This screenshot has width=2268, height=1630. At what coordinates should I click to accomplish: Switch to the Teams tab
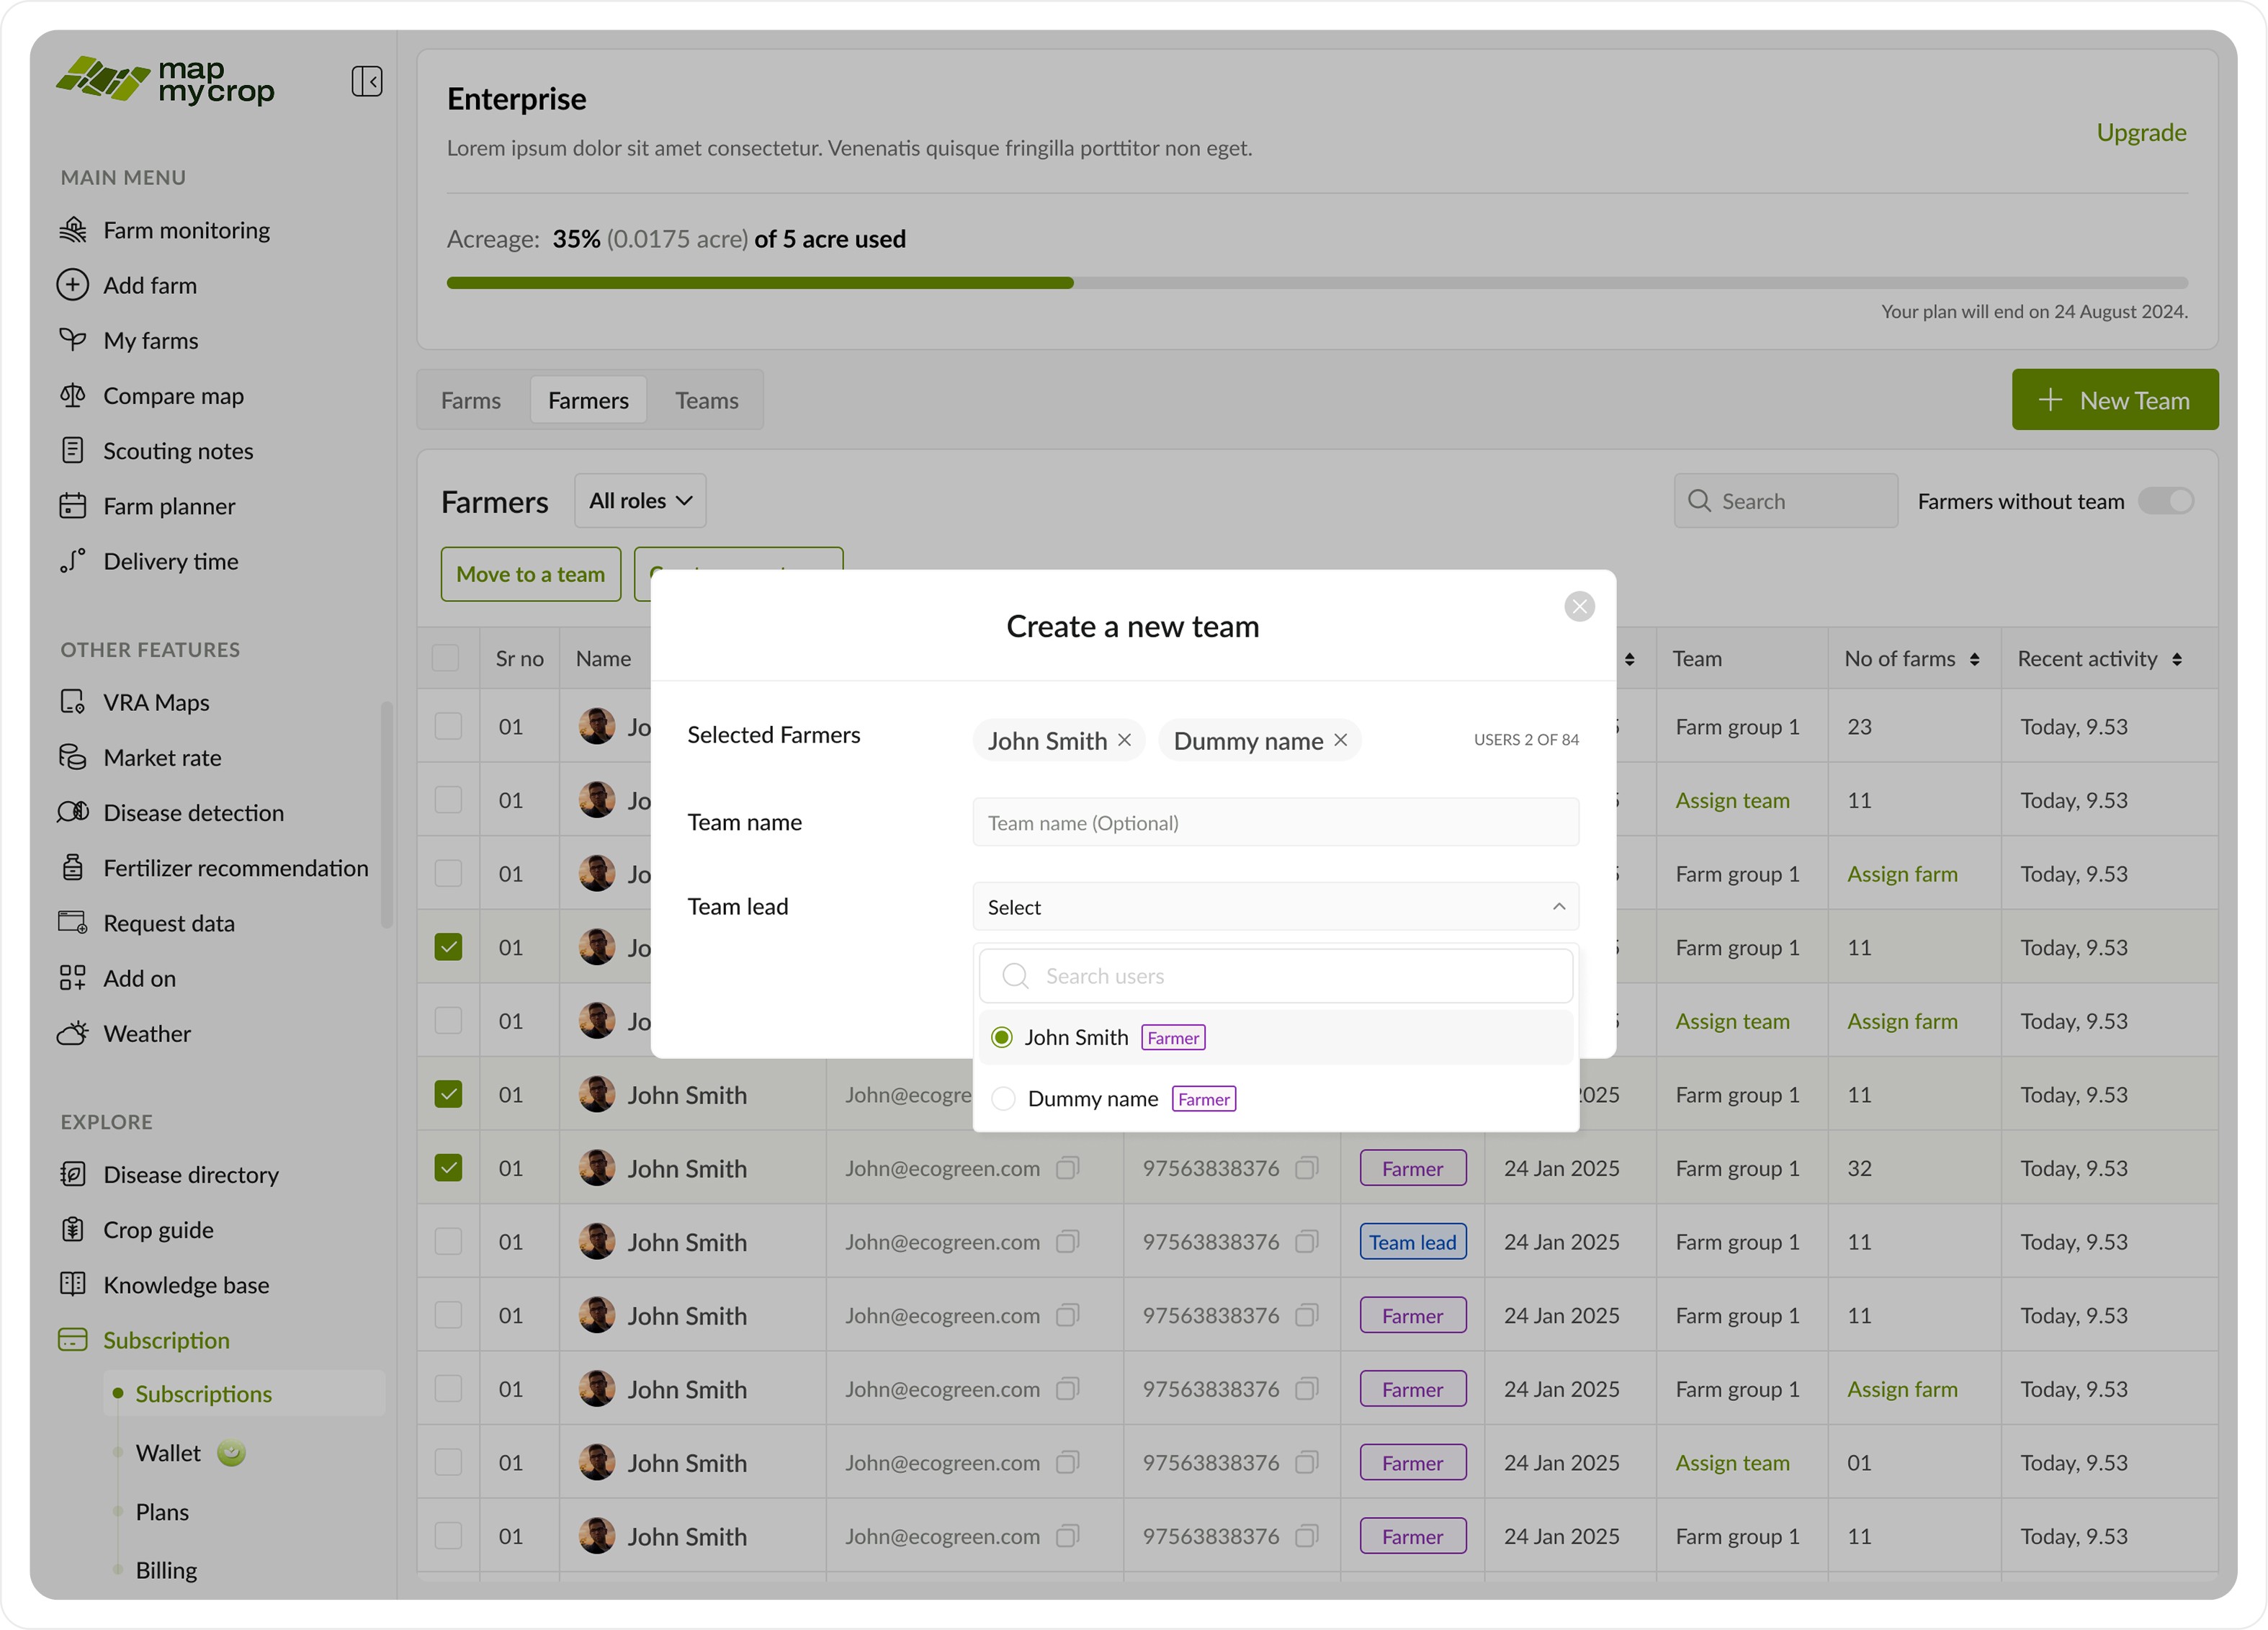(706, 400)
